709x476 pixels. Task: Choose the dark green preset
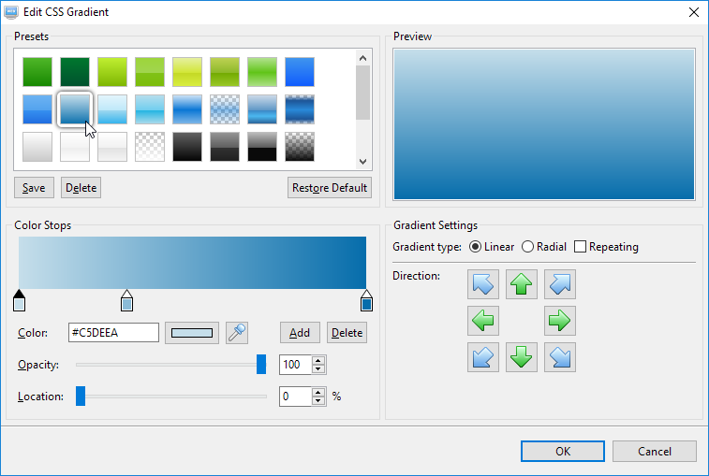(75, 72)
